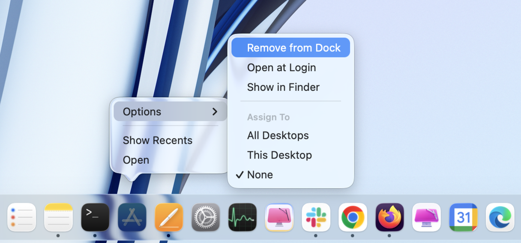
Task: Open Reminders from the Dock
Action: click(22, 217)
